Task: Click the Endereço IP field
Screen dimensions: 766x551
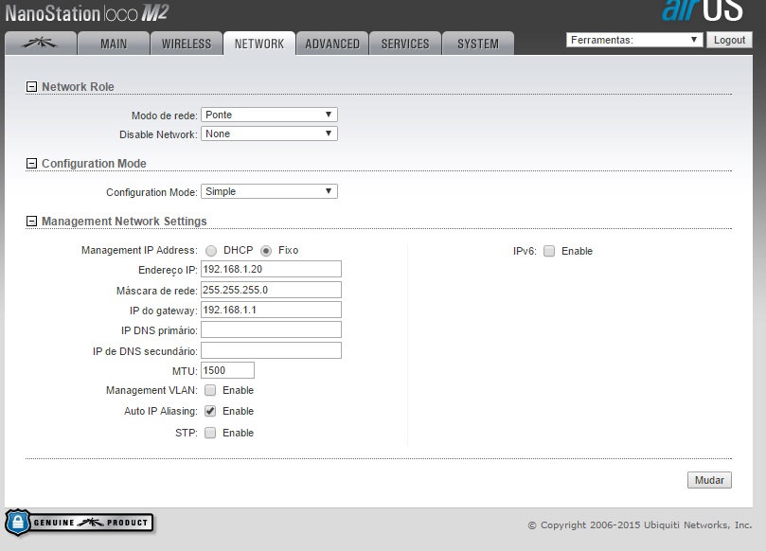Action: (x=271, y=269)
